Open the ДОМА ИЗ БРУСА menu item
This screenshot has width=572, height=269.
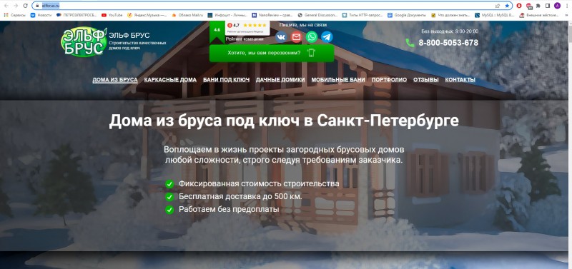[x=115, y=80]
